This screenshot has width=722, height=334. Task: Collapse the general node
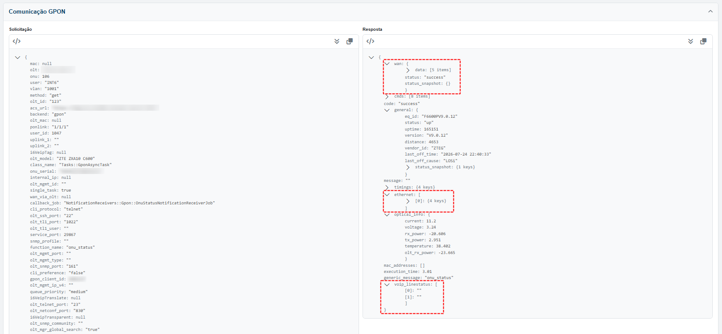387,110
